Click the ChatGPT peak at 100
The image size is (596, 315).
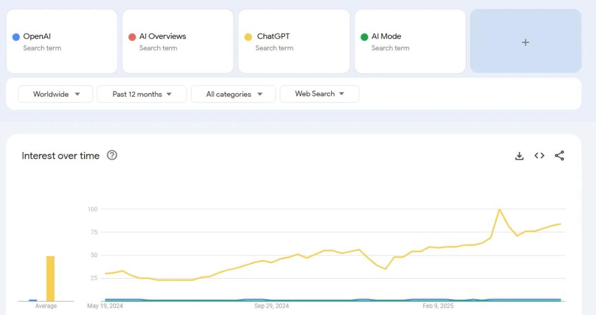coord(499,209)
